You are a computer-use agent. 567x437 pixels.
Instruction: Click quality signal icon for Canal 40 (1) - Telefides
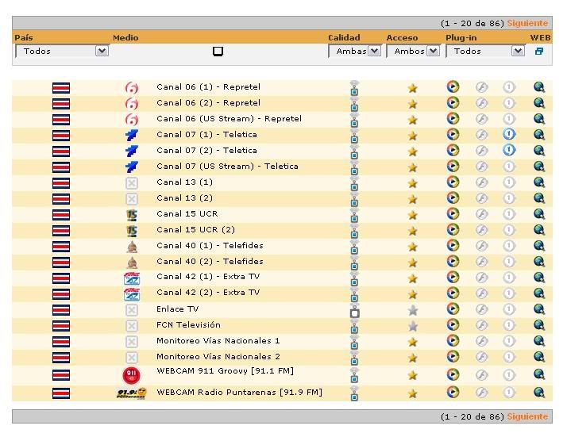pos(354,247)
